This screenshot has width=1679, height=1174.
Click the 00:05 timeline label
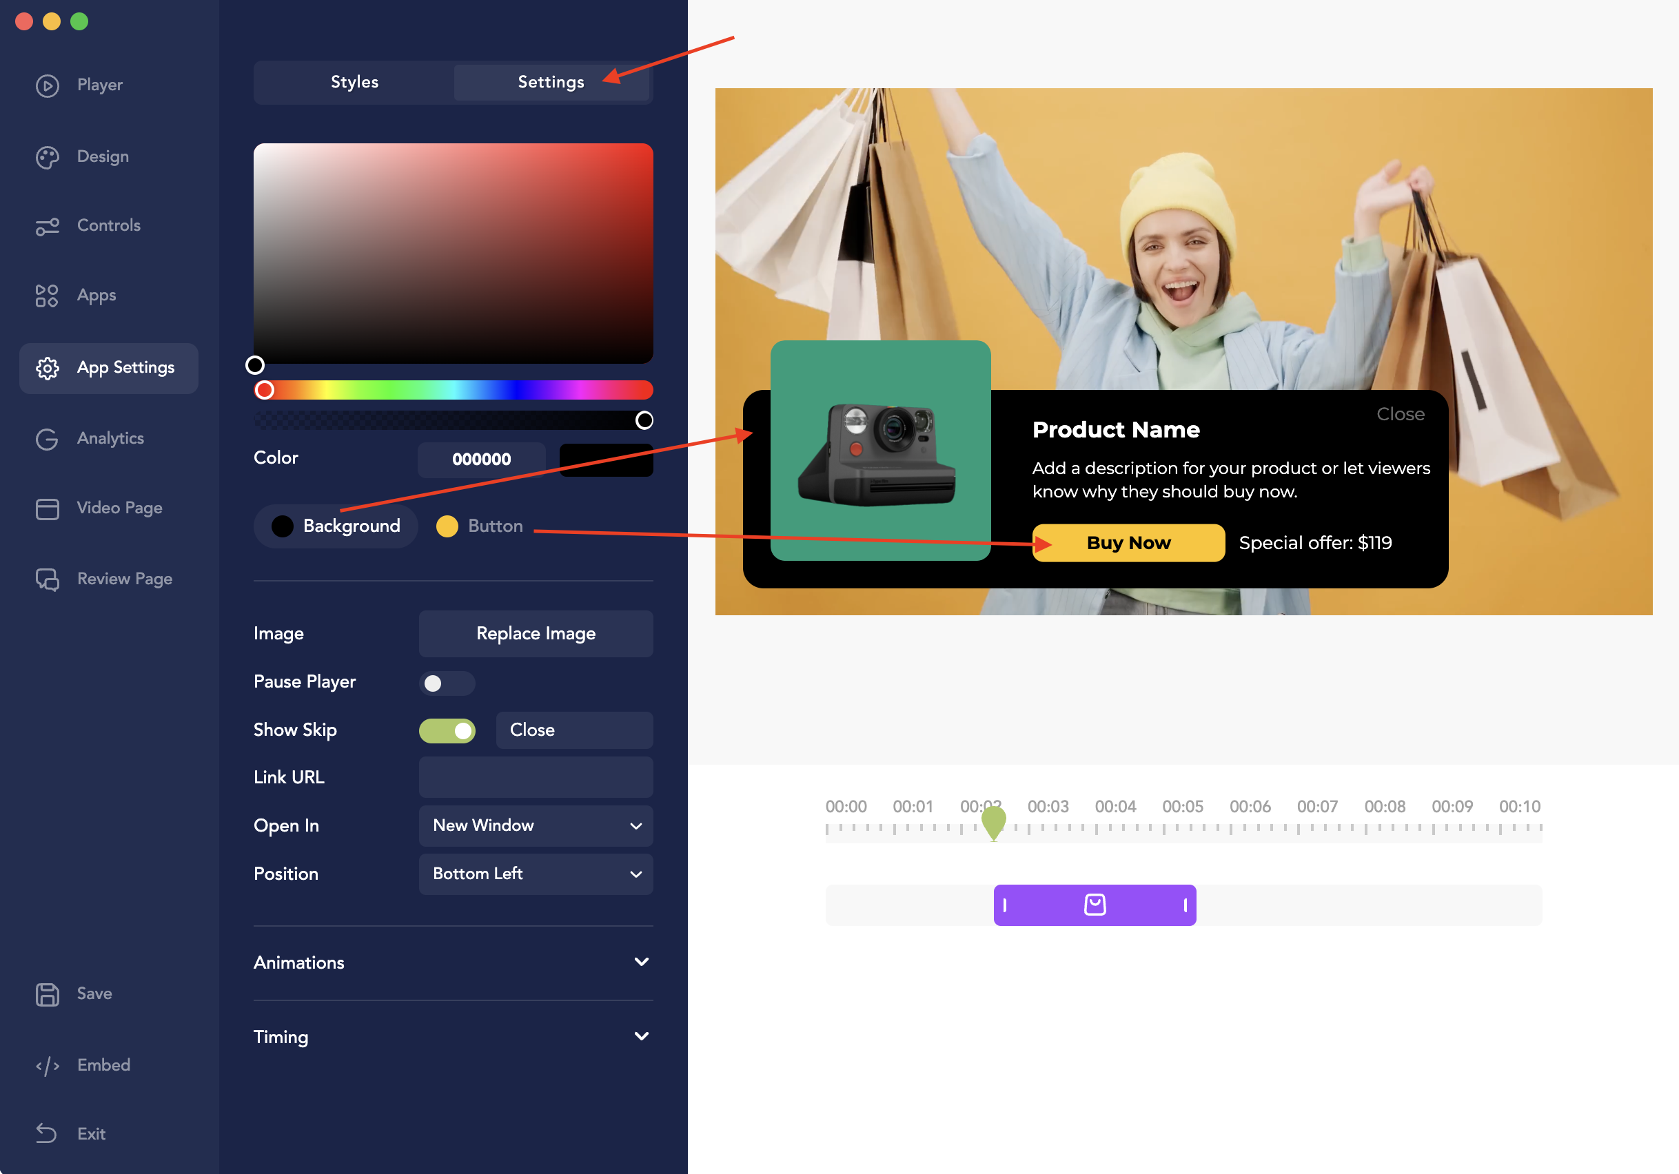click(x=1183, y=807)
